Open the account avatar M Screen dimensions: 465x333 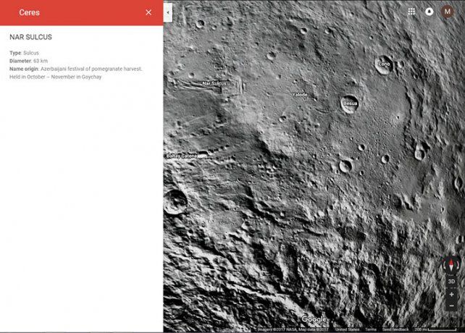[x=447, y=12]
